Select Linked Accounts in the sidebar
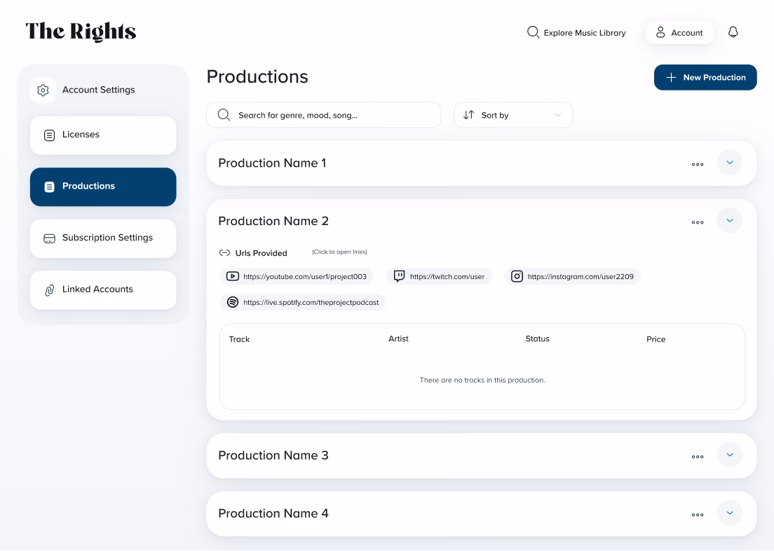This screenshot has height=551, width=774. 103,290
